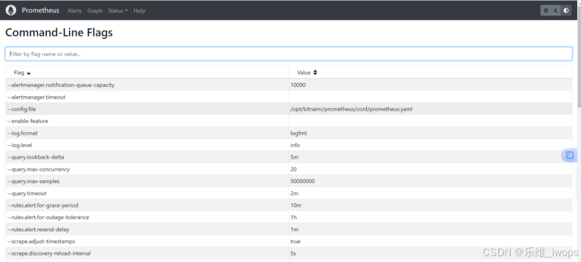
Task: Click the info log level value
Action: (295, 145)
